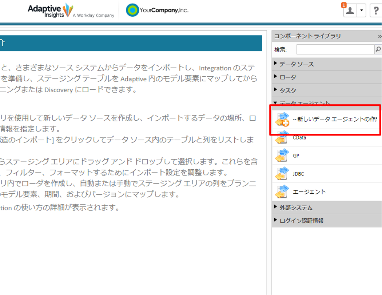This screenshot has width=382, height=295.
Task: Select the CData agent icon
Action: [282, 138]
